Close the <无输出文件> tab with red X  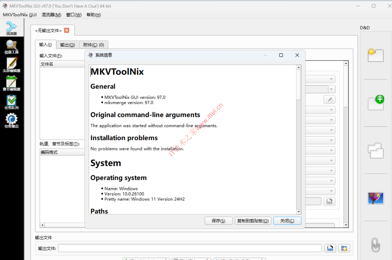coord(67,30)
